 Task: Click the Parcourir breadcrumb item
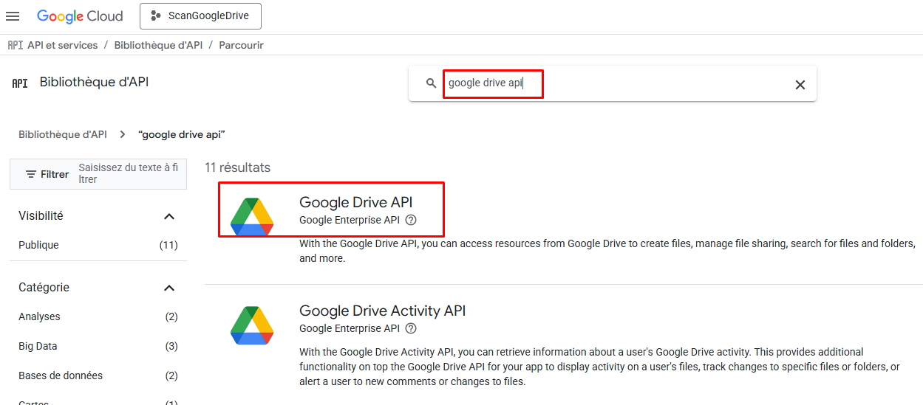(x=241, y=45)
